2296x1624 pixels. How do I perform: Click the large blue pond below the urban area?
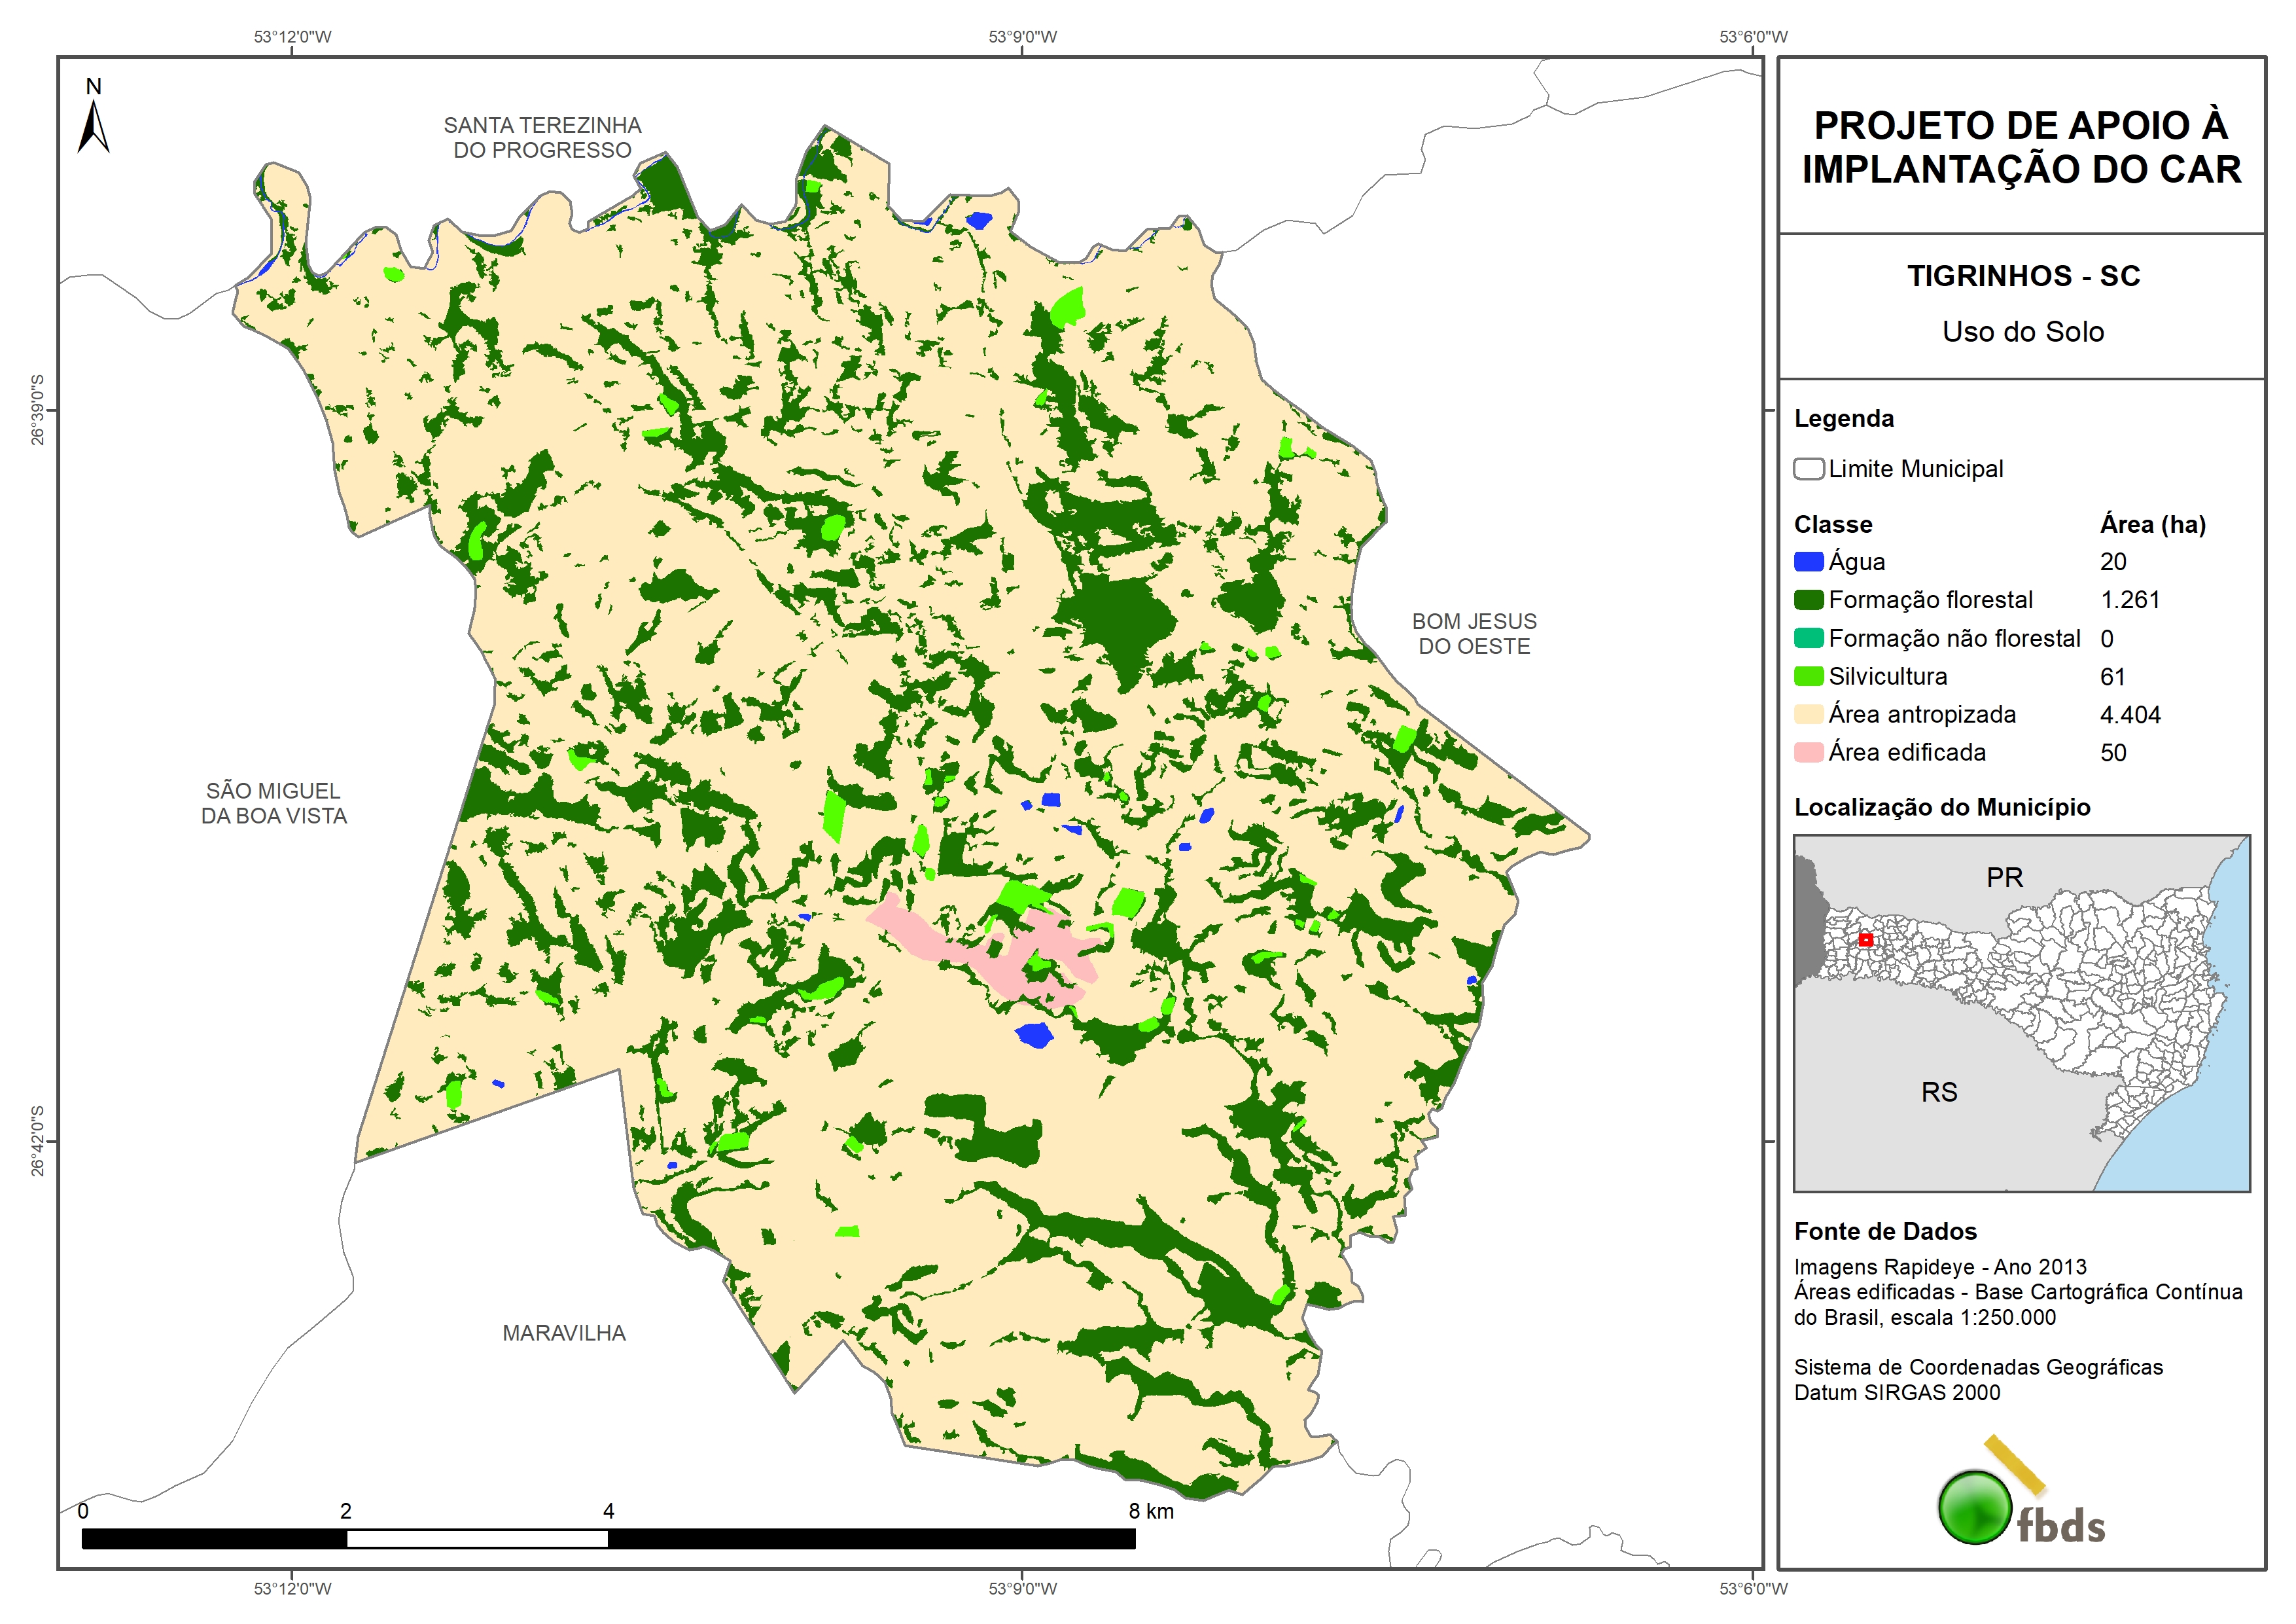[x=1034, y=1035]
